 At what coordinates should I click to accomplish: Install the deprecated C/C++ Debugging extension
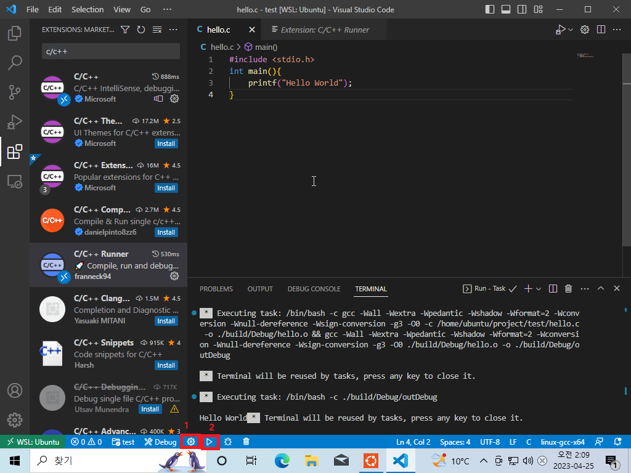150,409
